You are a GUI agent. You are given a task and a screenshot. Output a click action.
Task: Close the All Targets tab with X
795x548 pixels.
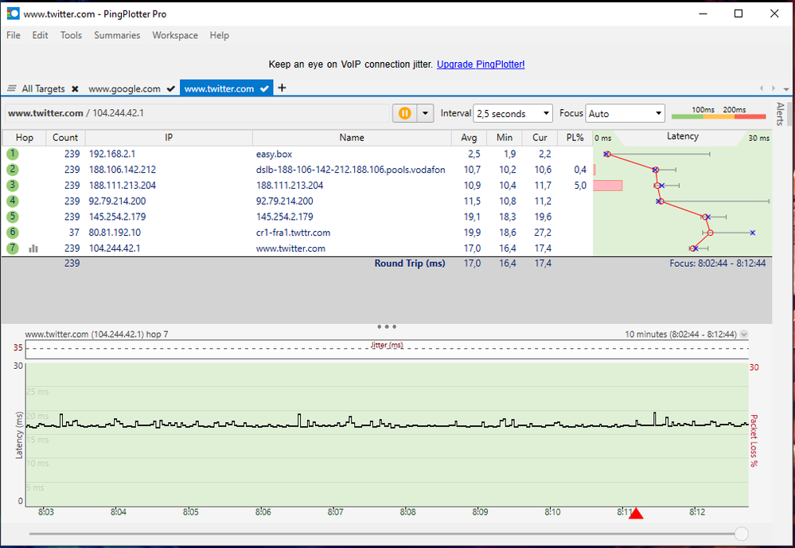(75, 88)
